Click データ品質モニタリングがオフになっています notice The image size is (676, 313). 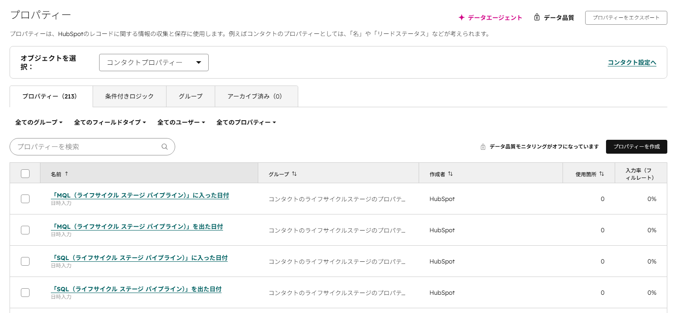(x=544, y=147)
